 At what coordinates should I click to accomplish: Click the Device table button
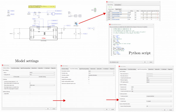click(16, 77)
